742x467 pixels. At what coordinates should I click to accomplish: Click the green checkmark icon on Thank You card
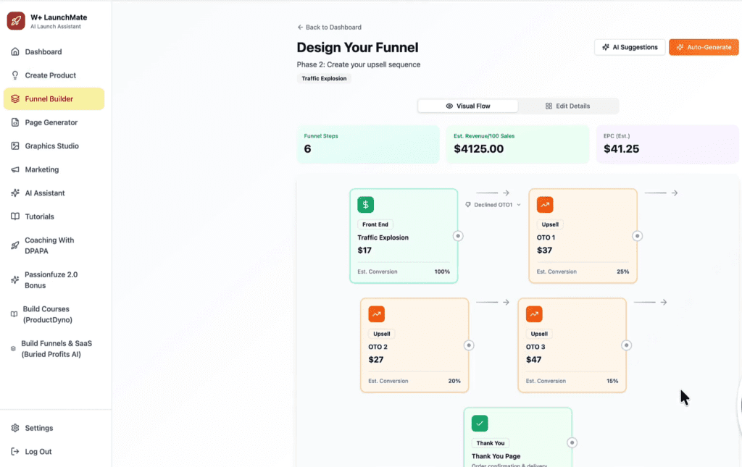(480, 424)
